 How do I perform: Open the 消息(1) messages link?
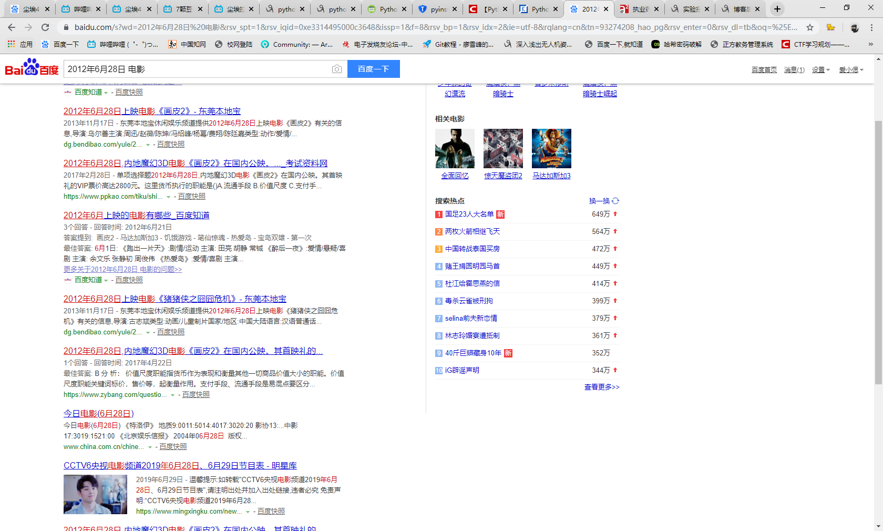click(794, 70)
